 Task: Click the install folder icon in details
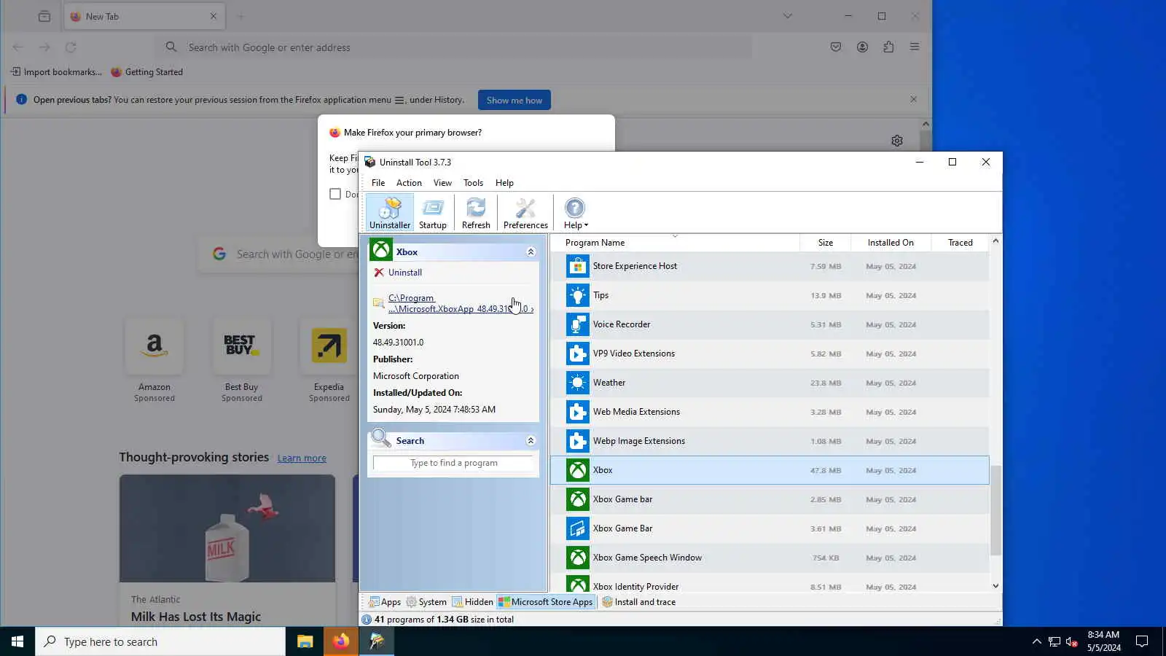click(379, 303)
